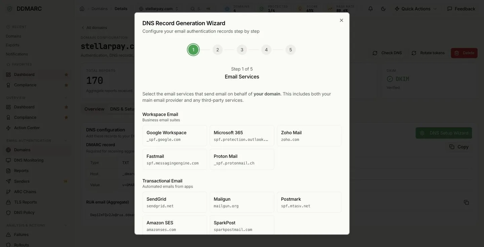The width and height of the screenshot is (484, 247).
Task: Open Reports document icon
Action: (8, 171)
